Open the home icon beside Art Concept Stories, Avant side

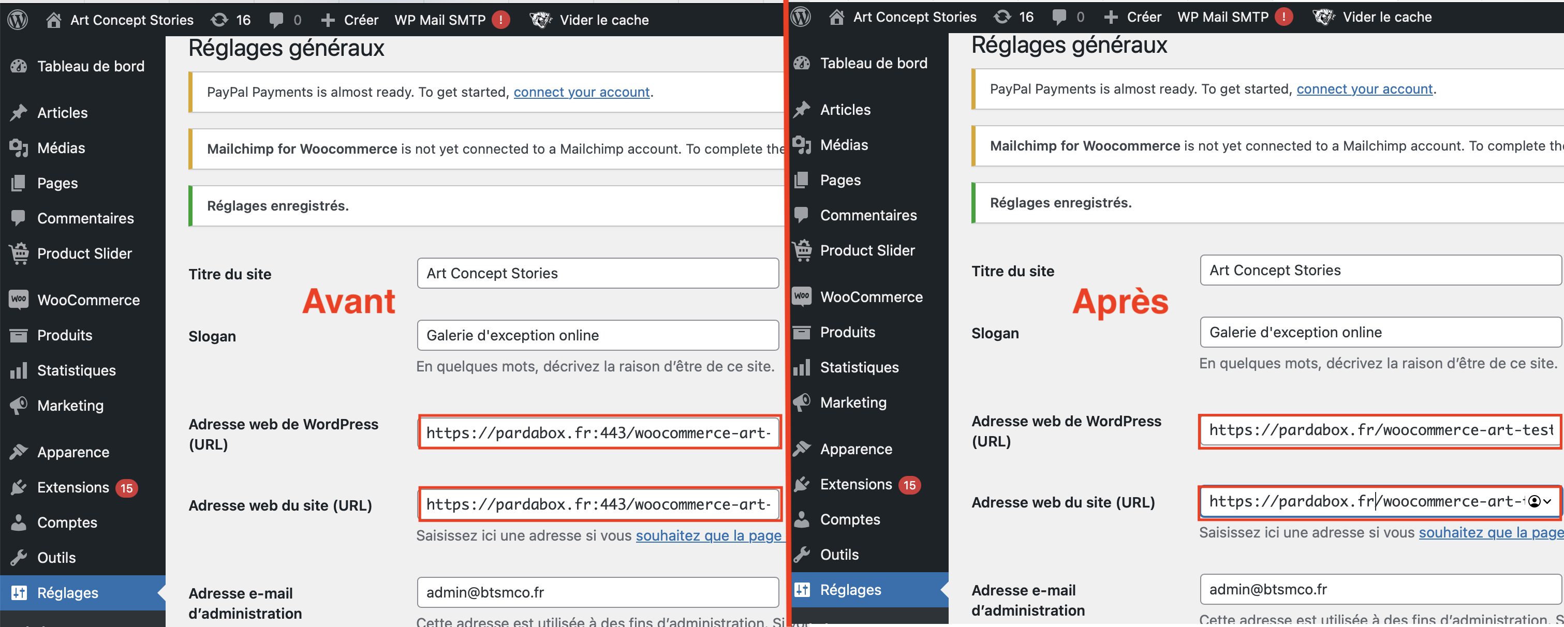tap(53, 20)
